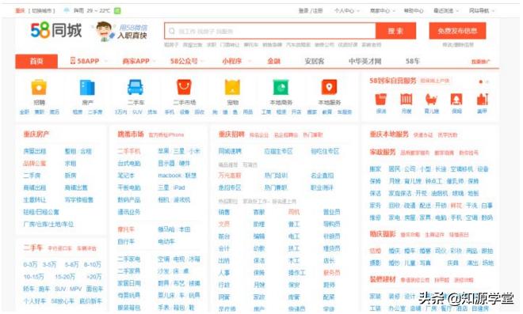The image size is (523, 314).
Task: Click the phone icon beside 58APP
Action: [x=73, y=61]
